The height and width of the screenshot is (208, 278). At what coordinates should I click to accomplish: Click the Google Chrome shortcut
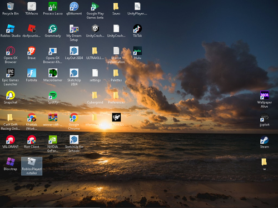tap(74, 118)
